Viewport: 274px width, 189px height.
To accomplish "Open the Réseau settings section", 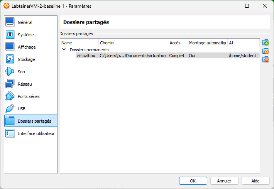I will point(25,84).
